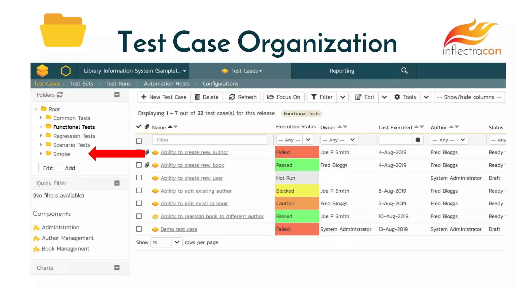Click the Author Management component icon
The width and height of the screenshot is (516, 290).
point(37,238)
